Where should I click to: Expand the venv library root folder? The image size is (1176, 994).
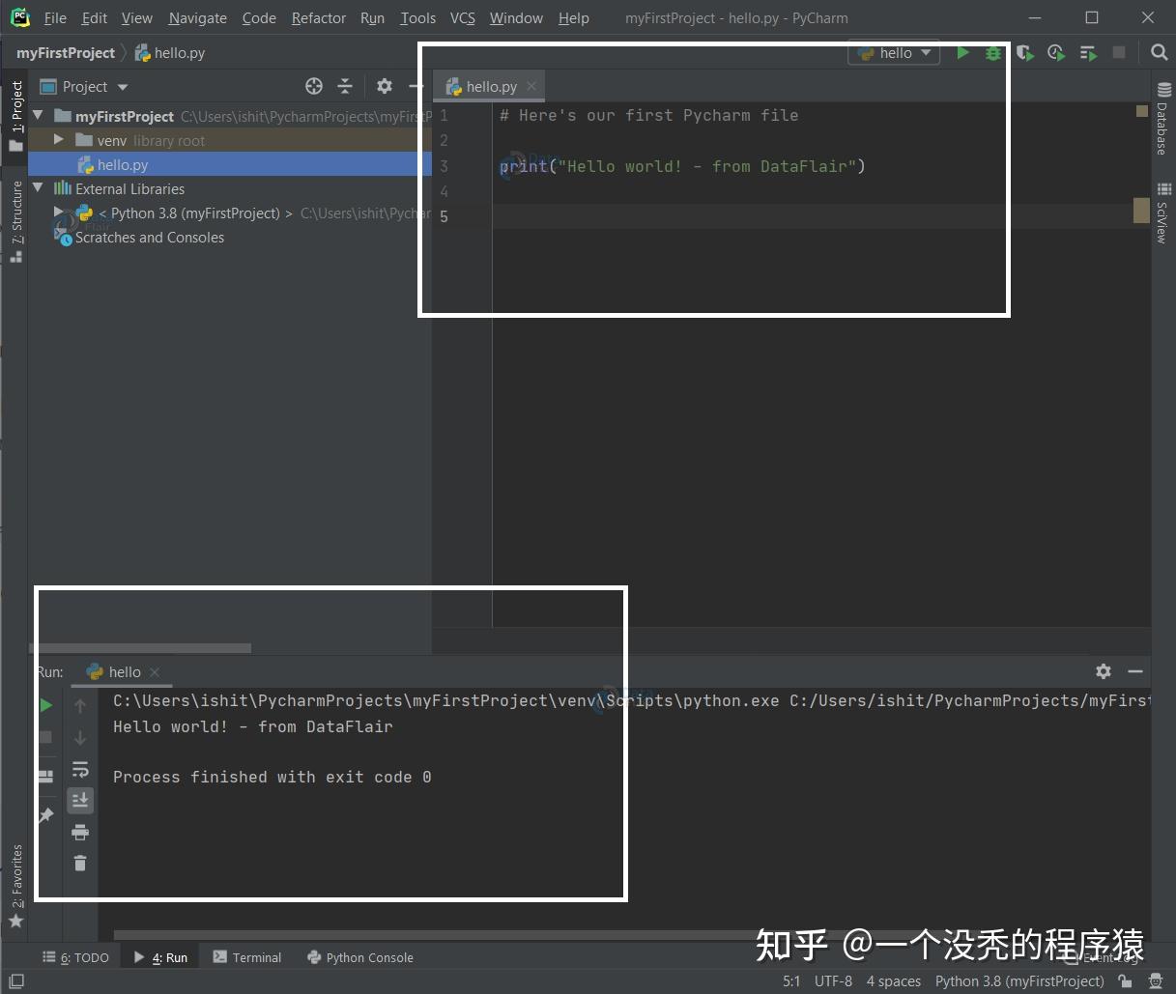[x=58, y=139]
